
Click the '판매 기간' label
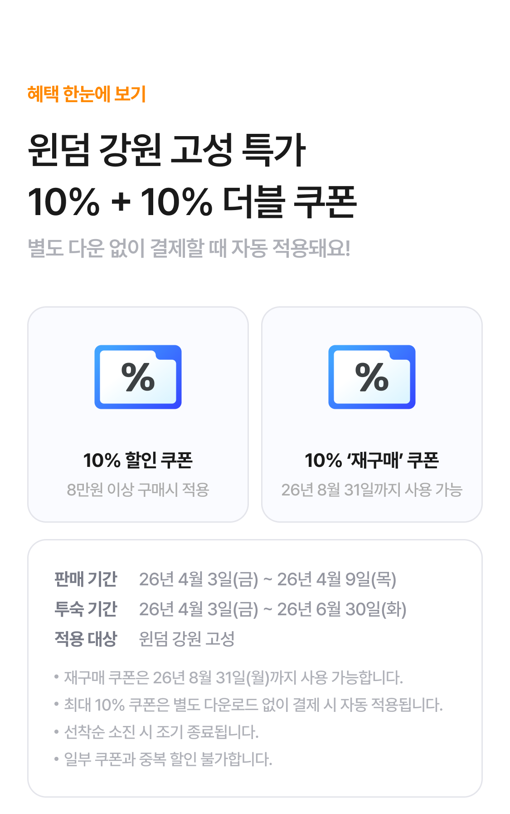[86, 579]
